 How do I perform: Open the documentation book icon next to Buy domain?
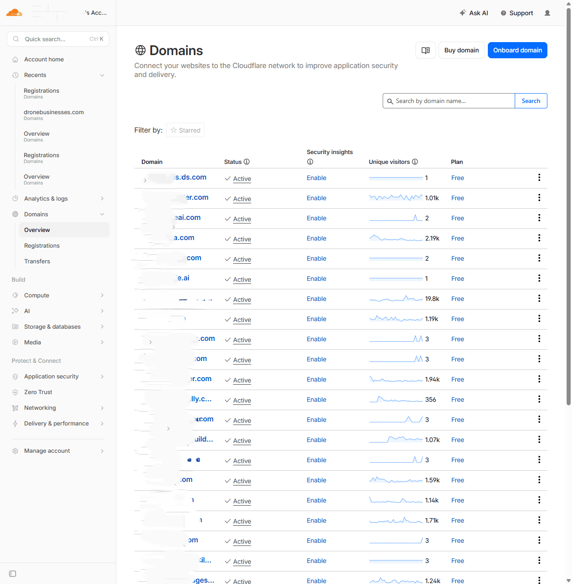click(x=425, y=50)
